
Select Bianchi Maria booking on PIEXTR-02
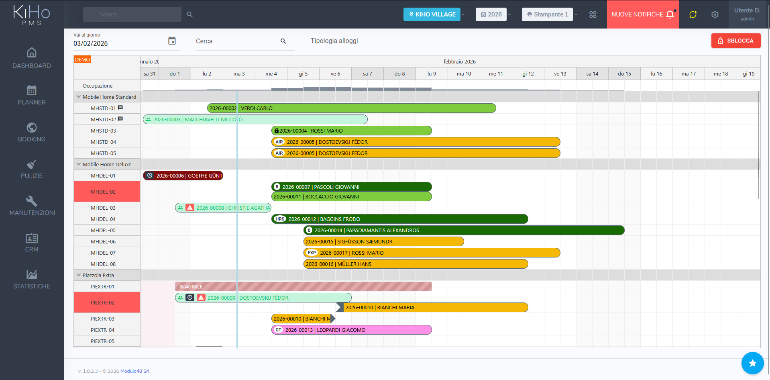[x=432, y=307]
